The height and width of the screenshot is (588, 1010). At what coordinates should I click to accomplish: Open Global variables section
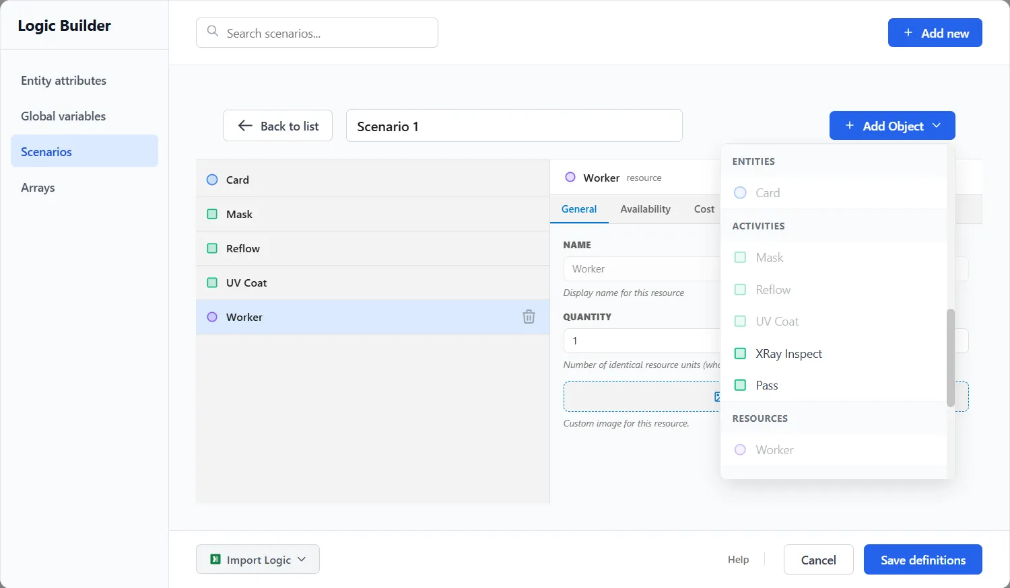tap(84, 116)
